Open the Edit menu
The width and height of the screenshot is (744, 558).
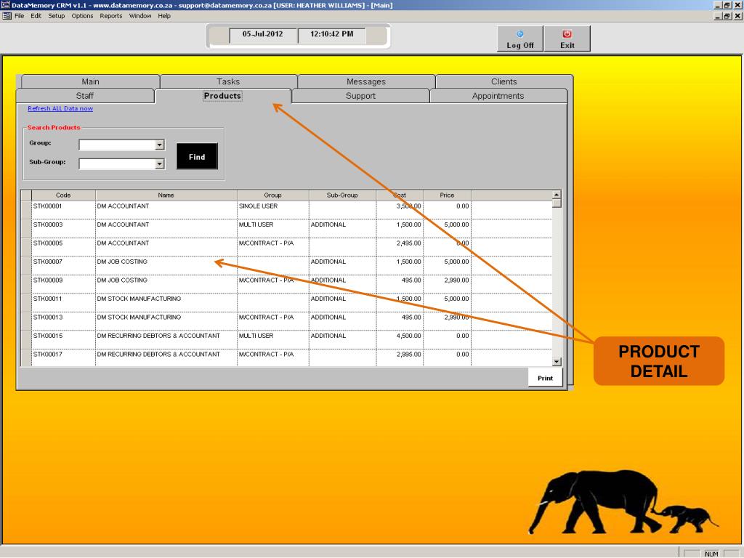coord(36,16)
